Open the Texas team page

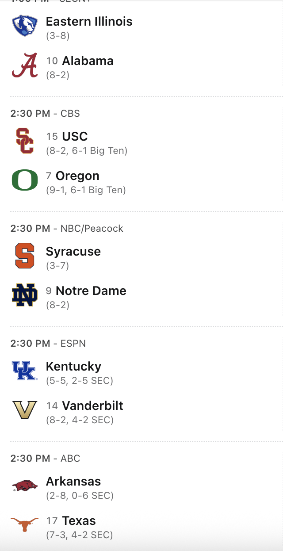coord(79,520)
